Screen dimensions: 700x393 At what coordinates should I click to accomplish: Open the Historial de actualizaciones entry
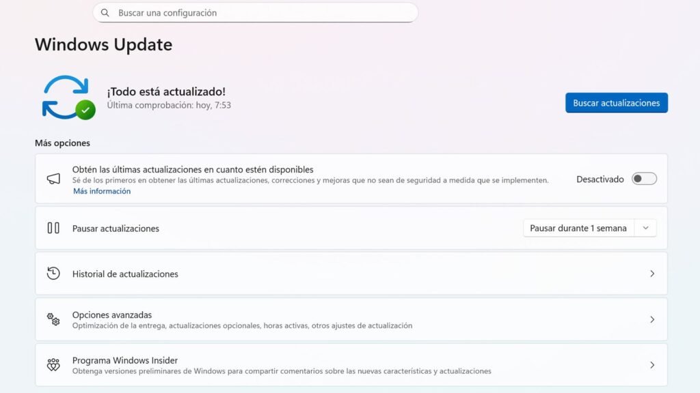125,274
